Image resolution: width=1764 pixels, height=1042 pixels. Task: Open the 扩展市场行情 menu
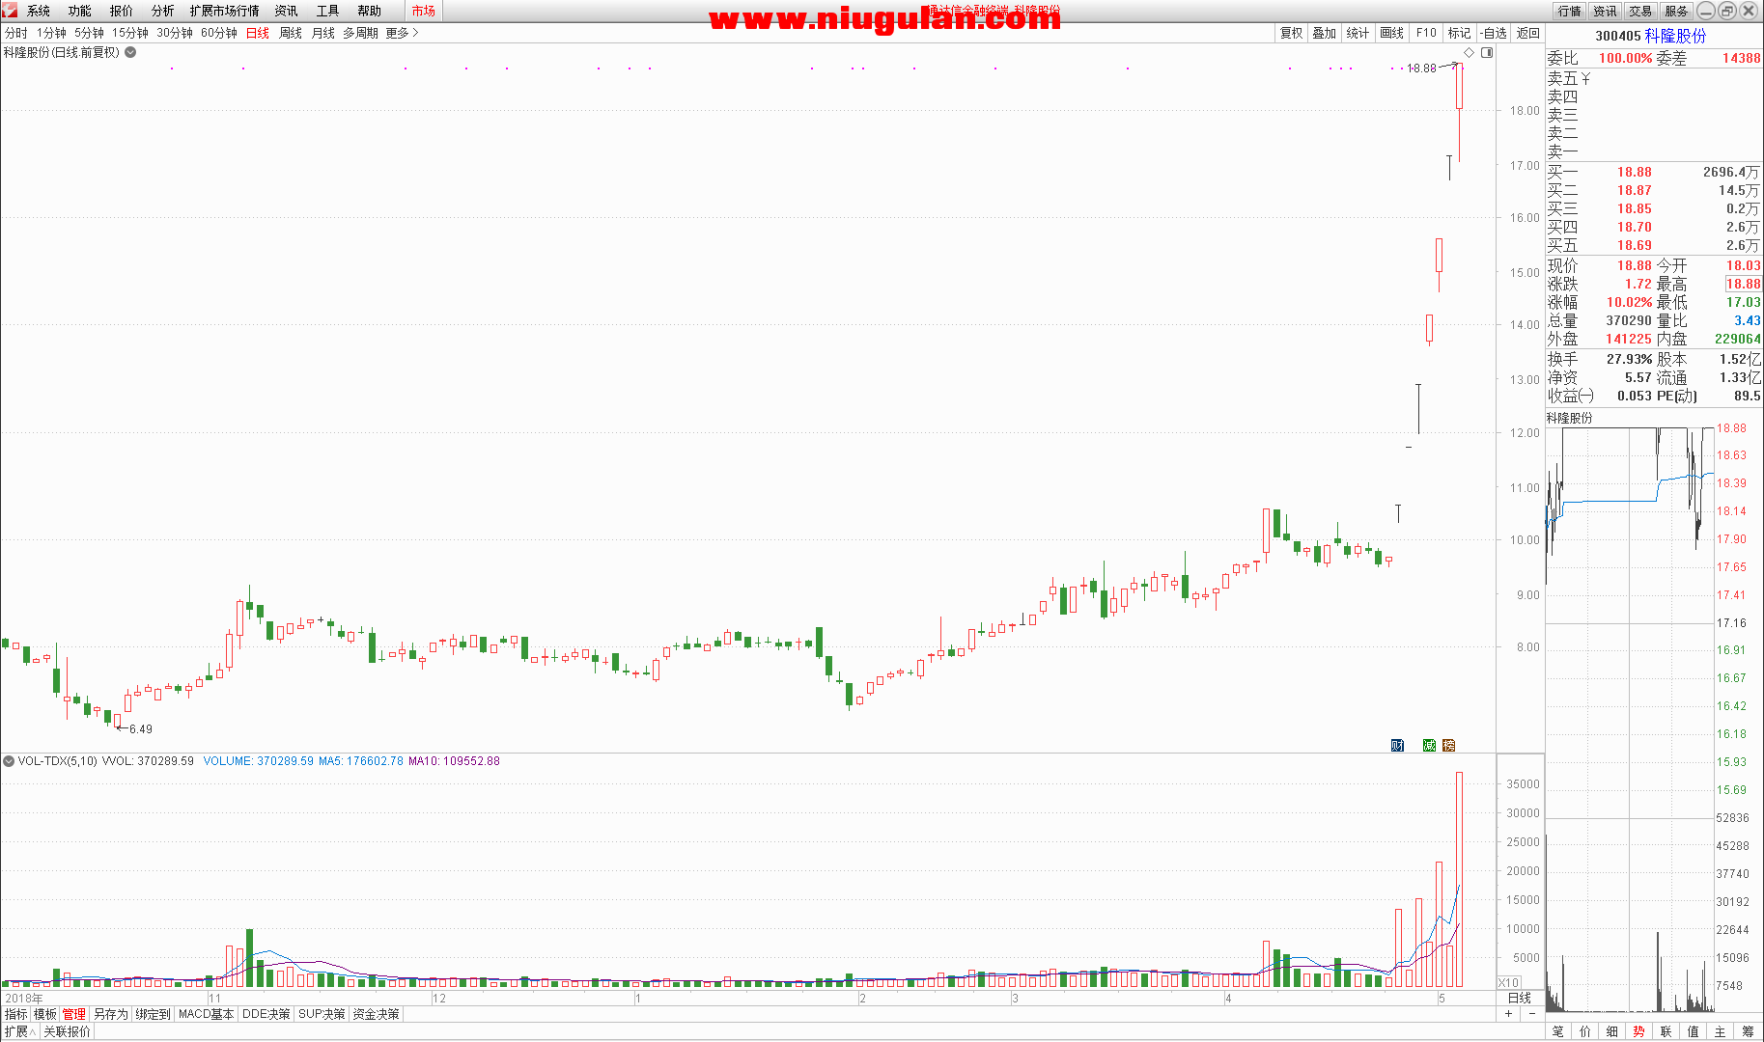click(225, 11)
